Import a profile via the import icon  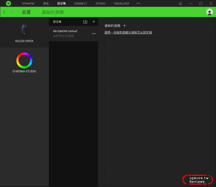(85, 21)
